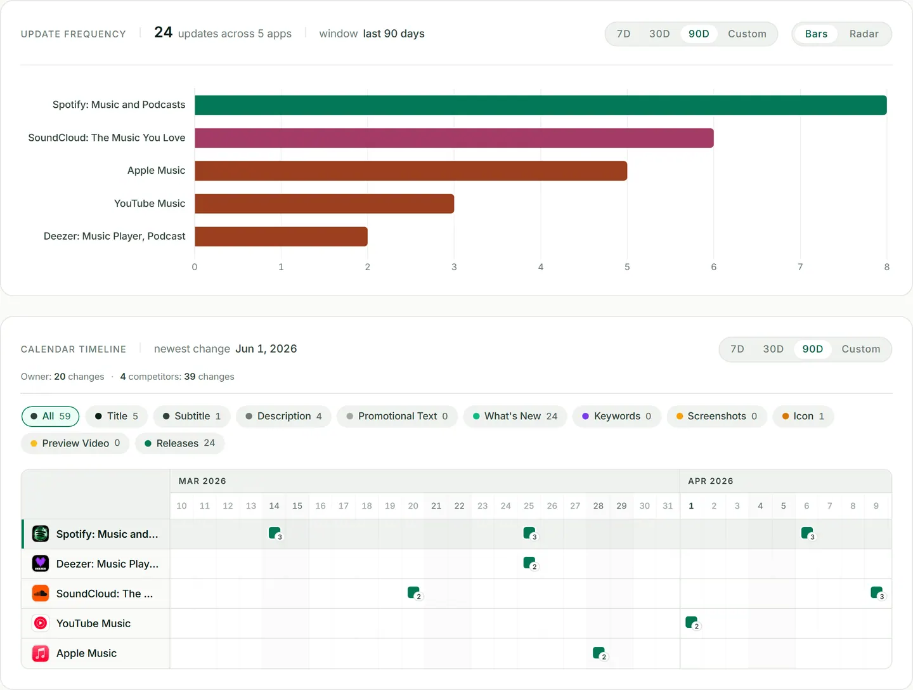This screenshot has height=690, width=913.
Task: Click the 'SoundCloud: The Music You Love' chart label
Action: [107, 138]
